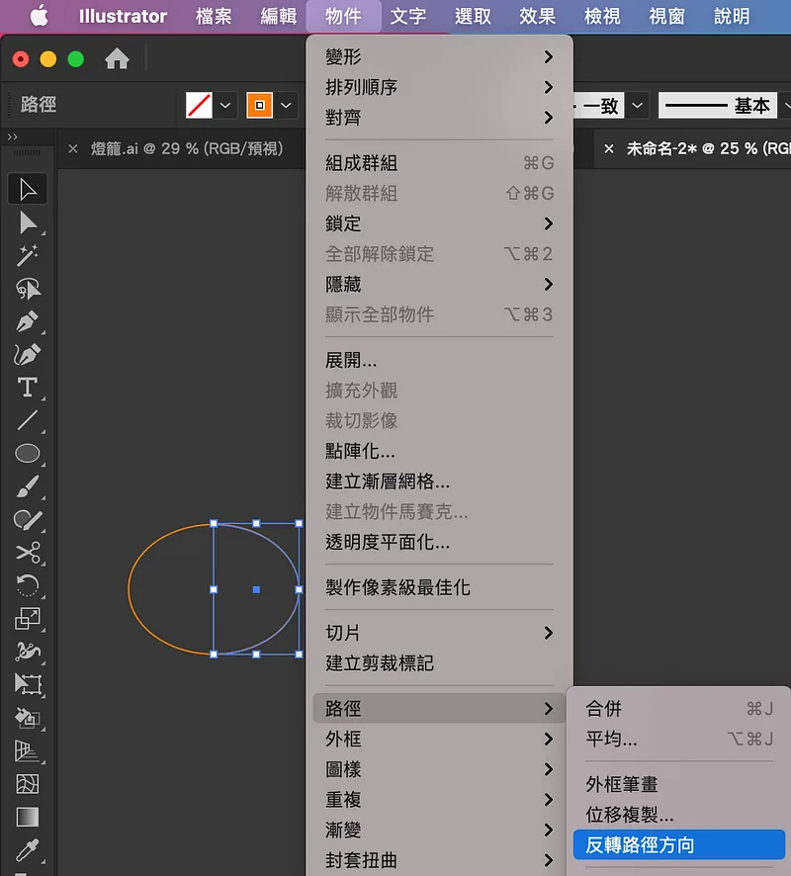Choose 合併 in the path submenu
The width and height of the screenshot is (791, 876).
pos(679,708)
